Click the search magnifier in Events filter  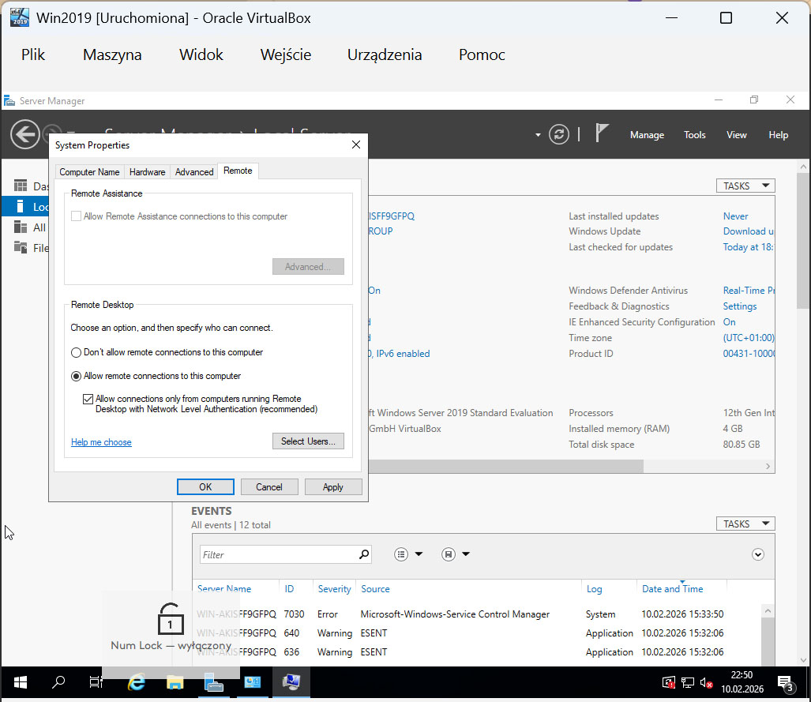[363, 554]
